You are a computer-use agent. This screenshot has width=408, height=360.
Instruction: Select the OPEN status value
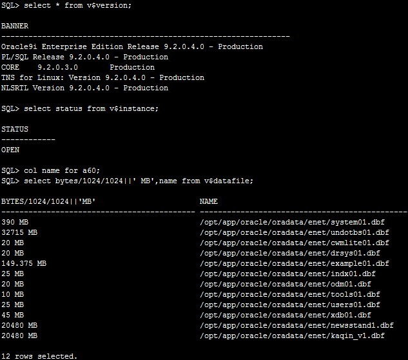pyautogui.click(x=10, y=150)
